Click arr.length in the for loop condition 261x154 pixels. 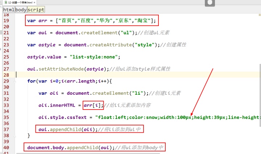81,81
